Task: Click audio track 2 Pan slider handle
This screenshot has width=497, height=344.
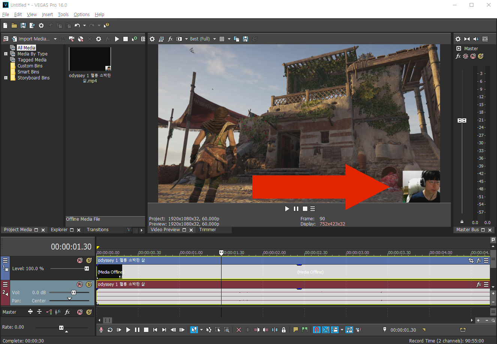Action: pos(69,299)
